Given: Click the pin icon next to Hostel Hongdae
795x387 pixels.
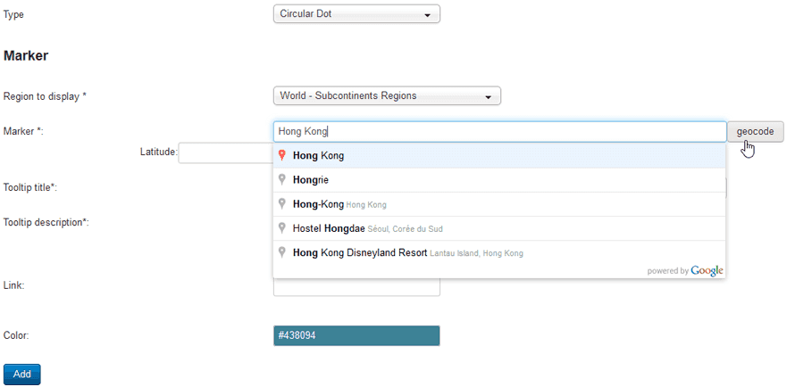Looking at the screenshot, I should pos(282,228).
